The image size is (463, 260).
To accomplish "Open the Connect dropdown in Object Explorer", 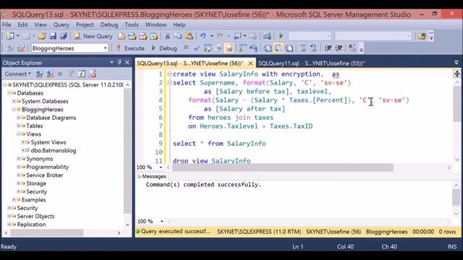I will (x=17, y=74).
